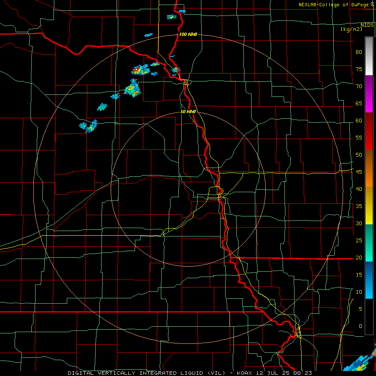Click the 80 value on the scale
The width and height of the screenshot is (376, 376).
point(359,52)
